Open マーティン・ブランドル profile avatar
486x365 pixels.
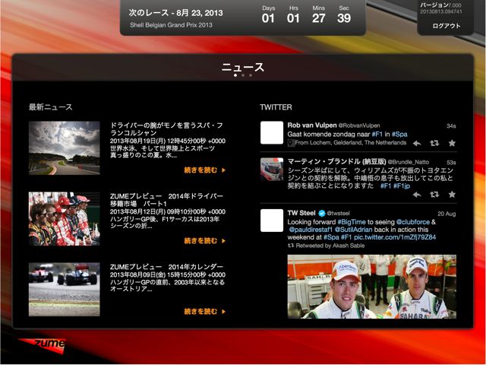272,169
